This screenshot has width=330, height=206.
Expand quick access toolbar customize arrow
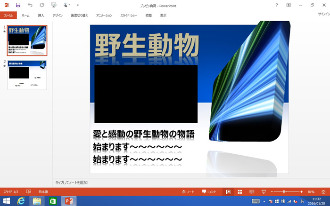(78, 5)
